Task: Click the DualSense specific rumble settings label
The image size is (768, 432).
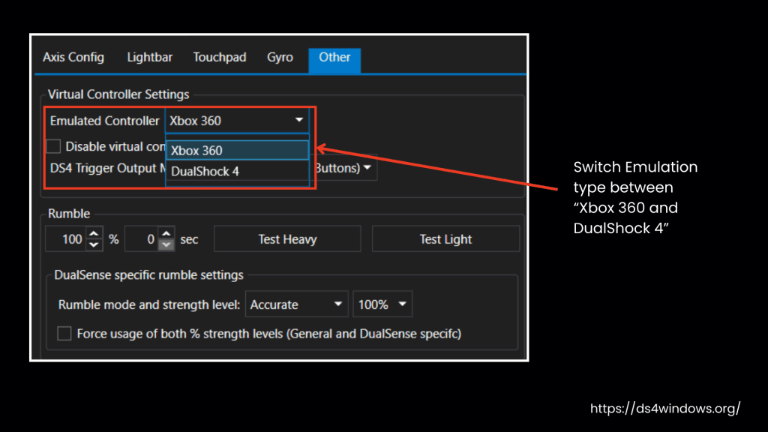Action: pyautogui.click(x=149, y=274)
